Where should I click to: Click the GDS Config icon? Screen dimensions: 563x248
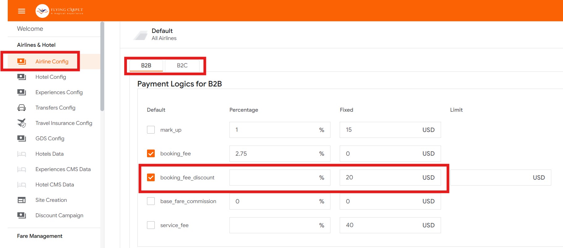(x=22, y=138)
